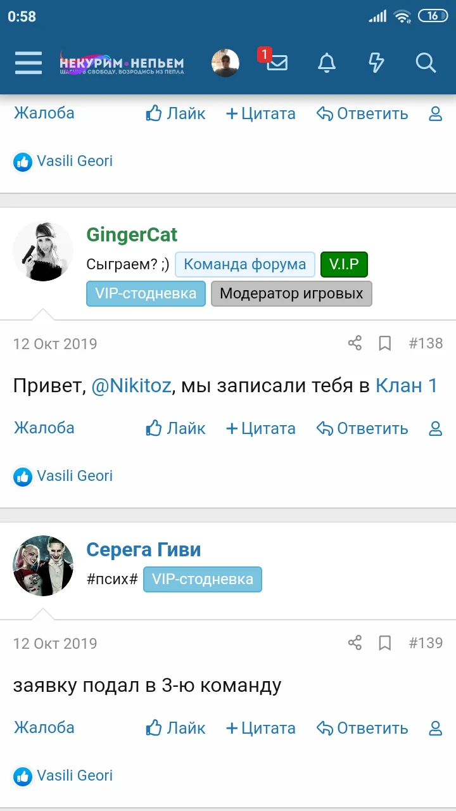The width and height of the screenshot is (456, 811).
Task: Open the private messages inbox icon
Action: pos(277,63)
